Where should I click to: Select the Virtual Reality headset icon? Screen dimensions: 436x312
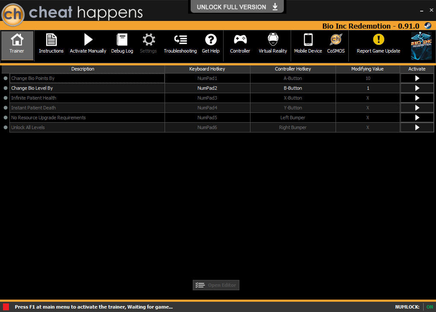tap(273, 39)
